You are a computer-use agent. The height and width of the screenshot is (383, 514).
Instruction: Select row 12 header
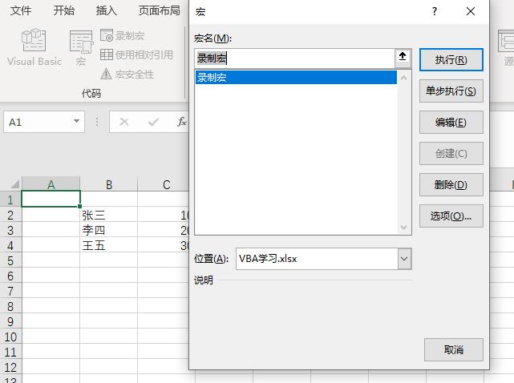click(10, 367)
